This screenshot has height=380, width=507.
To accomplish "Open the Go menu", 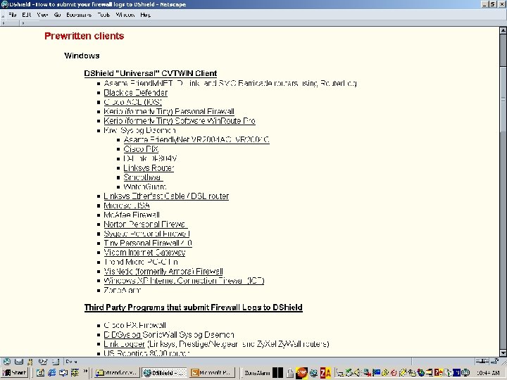I will 58,15.
